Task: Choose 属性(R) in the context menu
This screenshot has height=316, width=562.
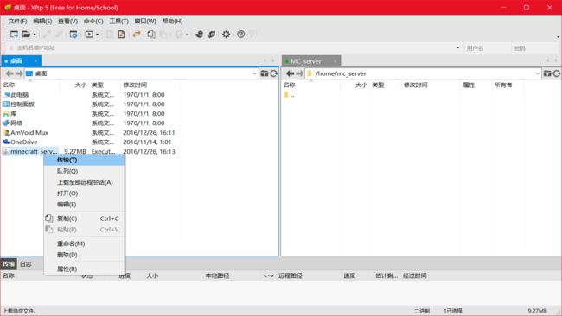Action: [x=84, y=269]
